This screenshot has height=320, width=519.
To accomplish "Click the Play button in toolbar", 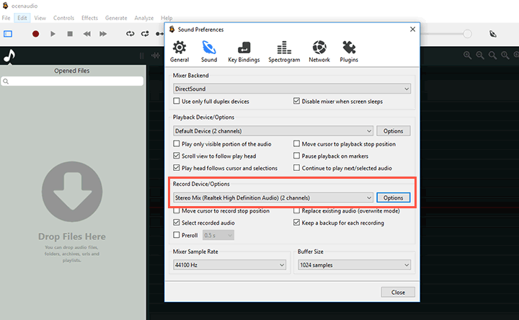I will click(53, 34).
